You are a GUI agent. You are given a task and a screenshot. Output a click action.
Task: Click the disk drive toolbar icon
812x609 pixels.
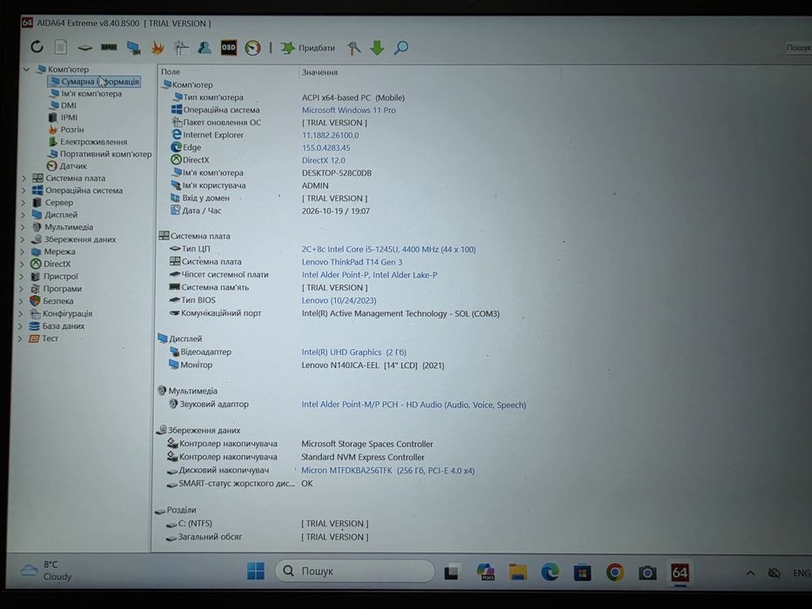pyautogui.click(x=85, y=48)
